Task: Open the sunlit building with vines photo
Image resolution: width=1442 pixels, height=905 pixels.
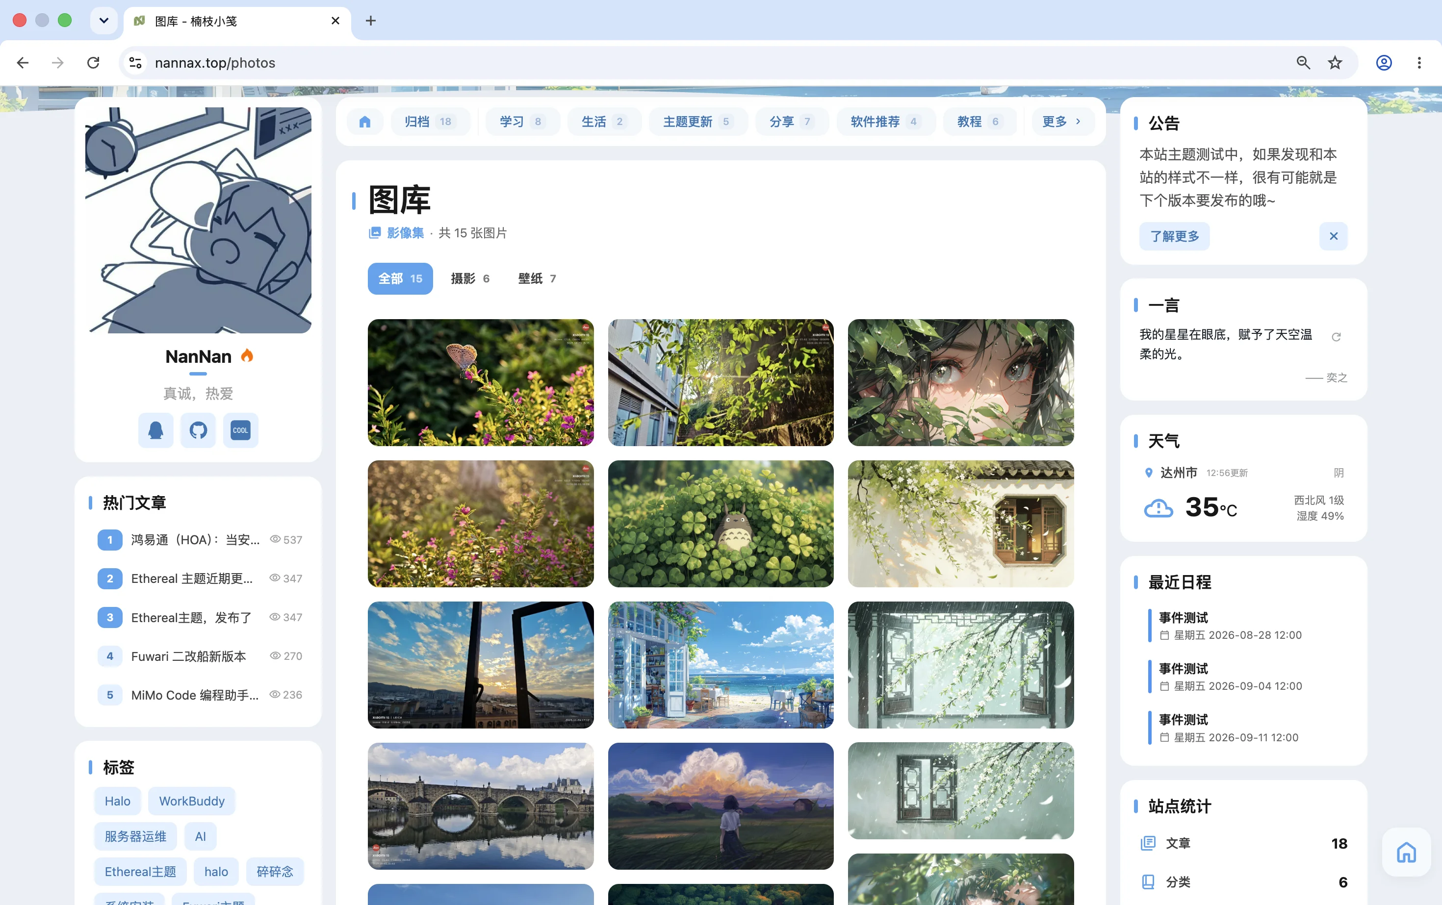Action: [721, 382]
